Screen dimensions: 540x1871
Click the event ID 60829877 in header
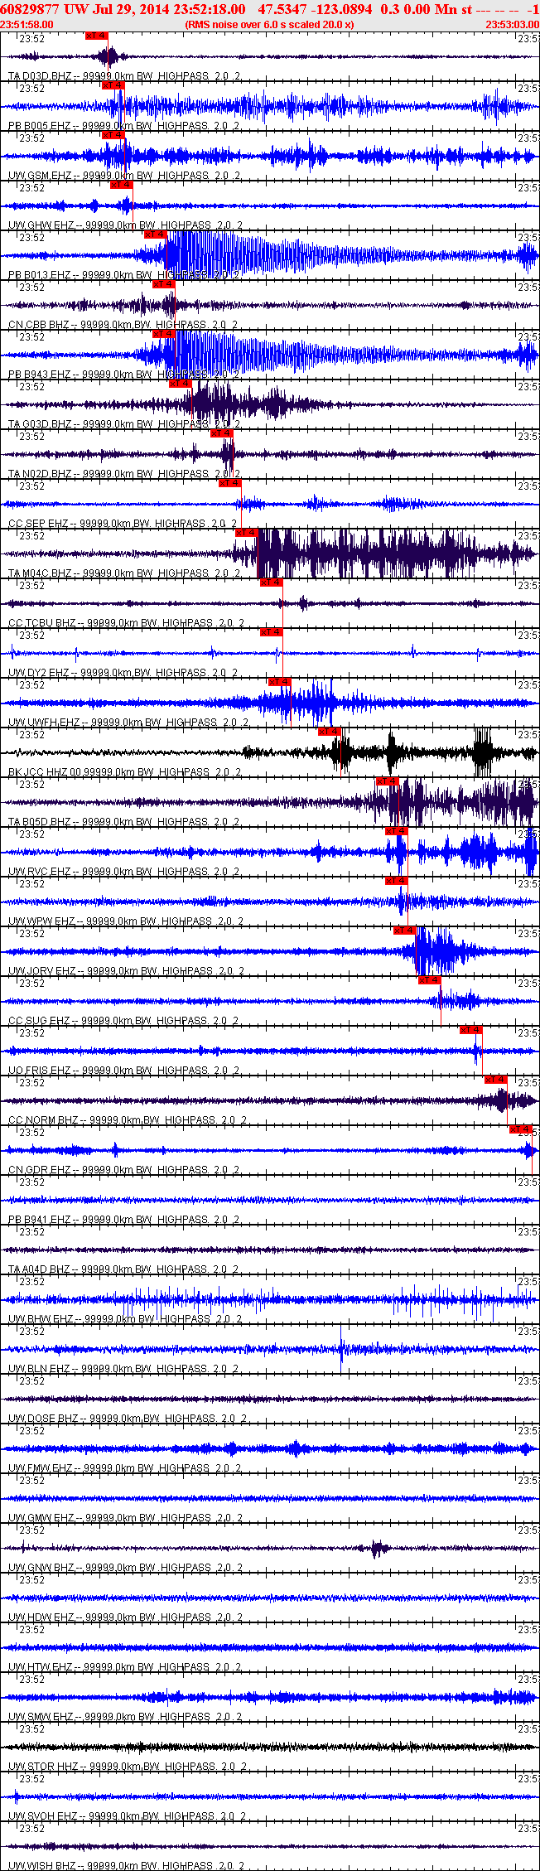pos(30,8)
